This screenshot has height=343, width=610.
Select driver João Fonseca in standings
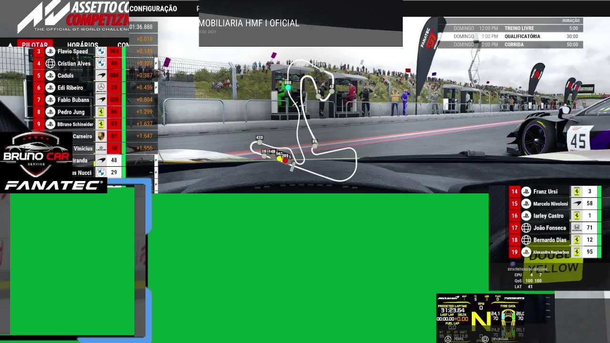coord(549,228)
